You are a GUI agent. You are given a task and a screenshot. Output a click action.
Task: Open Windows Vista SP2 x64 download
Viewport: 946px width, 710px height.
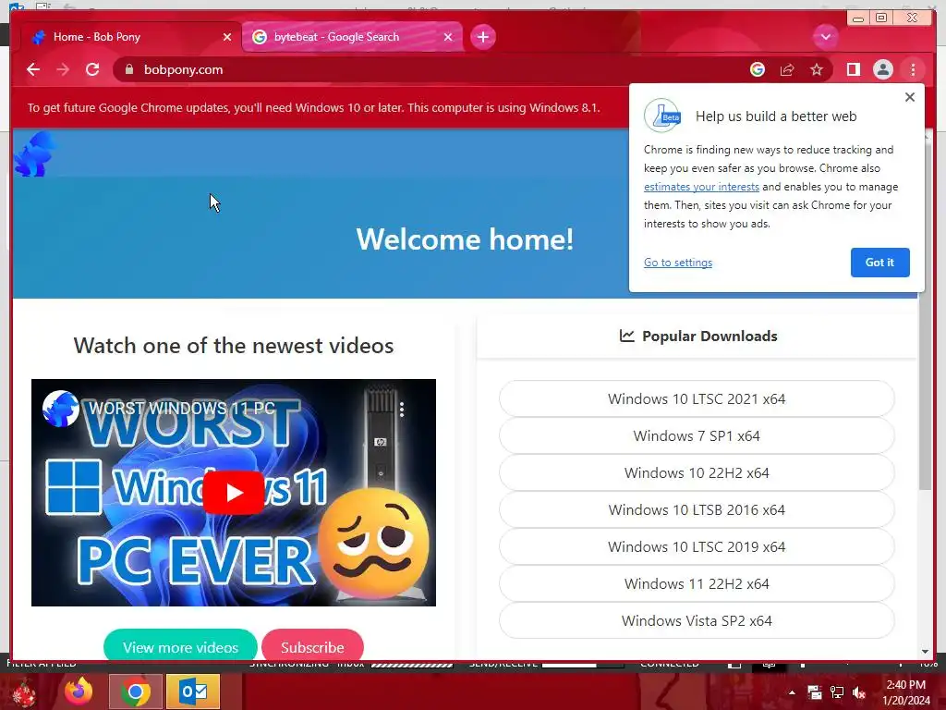[x=697, y=620]
